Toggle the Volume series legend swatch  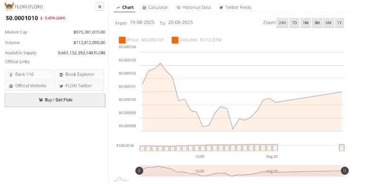(x=175, y=40)
